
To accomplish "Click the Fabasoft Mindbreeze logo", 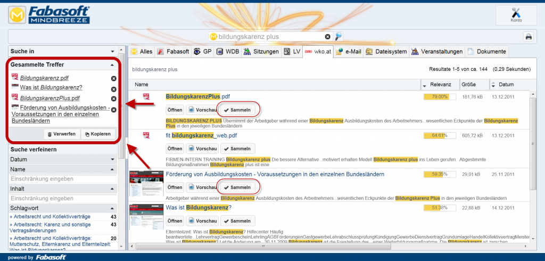I will tap(48, 15).
